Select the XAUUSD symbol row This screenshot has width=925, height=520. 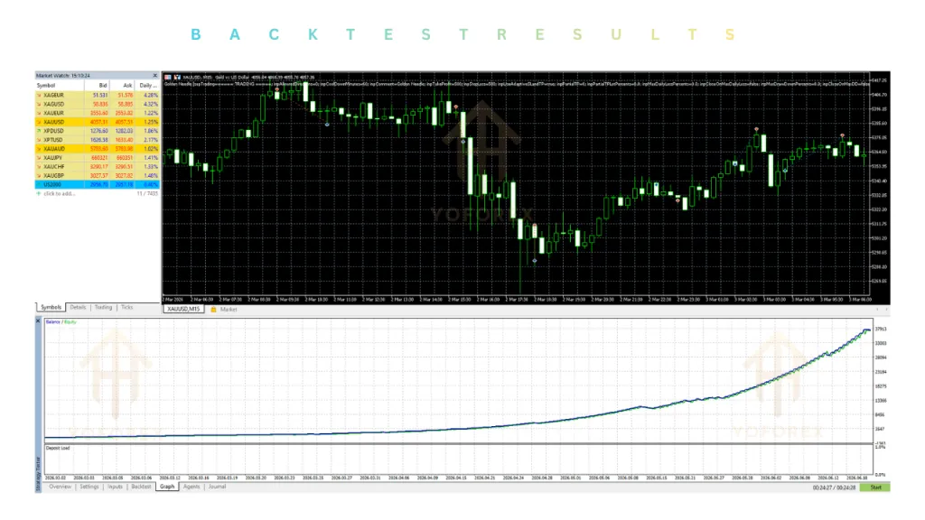pos(98,122)
